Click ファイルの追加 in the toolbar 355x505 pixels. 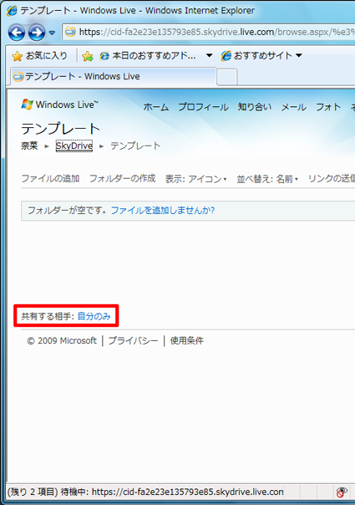point(50,178)
